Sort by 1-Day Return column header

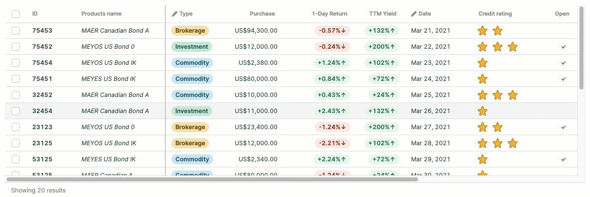pos(330,14)
